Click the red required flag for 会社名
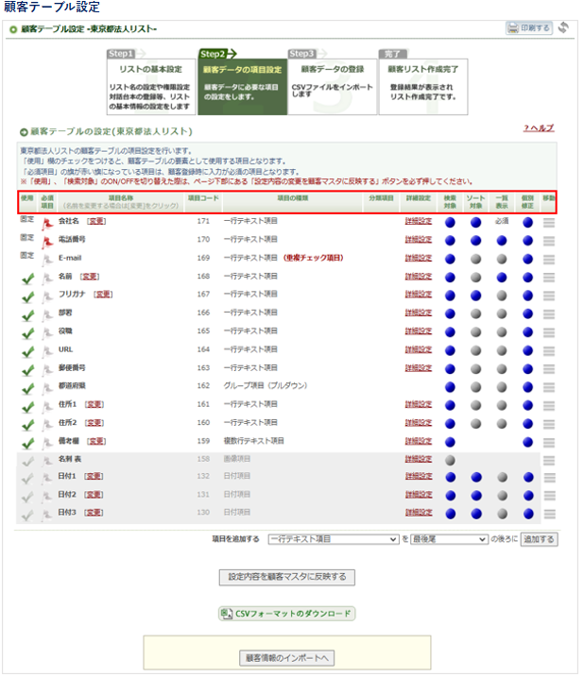This screenshot has width=584, height=677. [x=47, y=224]
